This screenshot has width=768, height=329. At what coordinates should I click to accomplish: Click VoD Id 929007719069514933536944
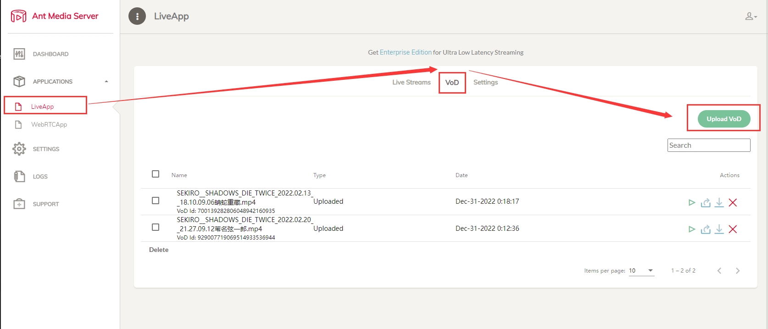tap(226, 238)
